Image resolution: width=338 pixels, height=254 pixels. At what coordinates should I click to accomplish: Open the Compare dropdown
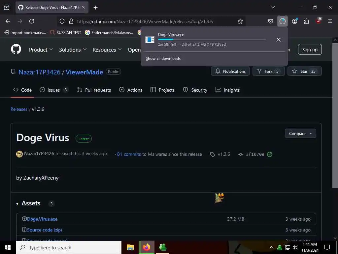coord(300,134)
